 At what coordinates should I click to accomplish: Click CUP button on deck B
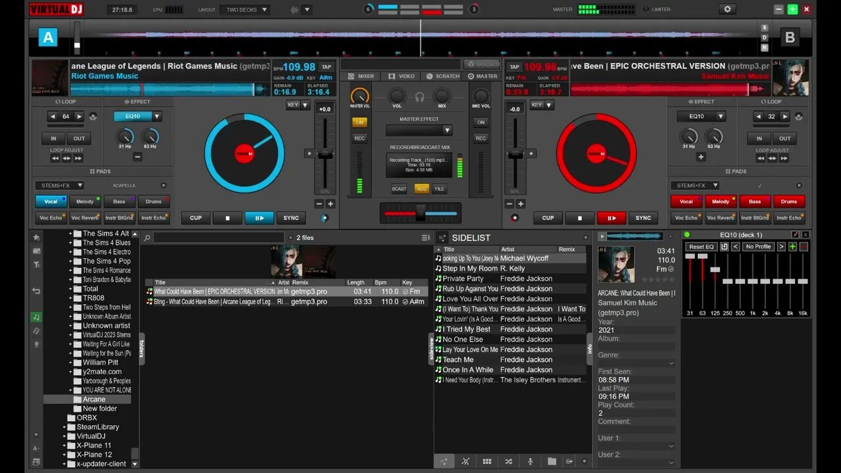tap(548, 218)
